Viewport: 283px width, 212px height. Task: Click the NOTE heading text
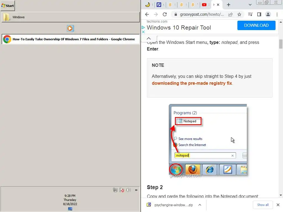click(158, 65)
